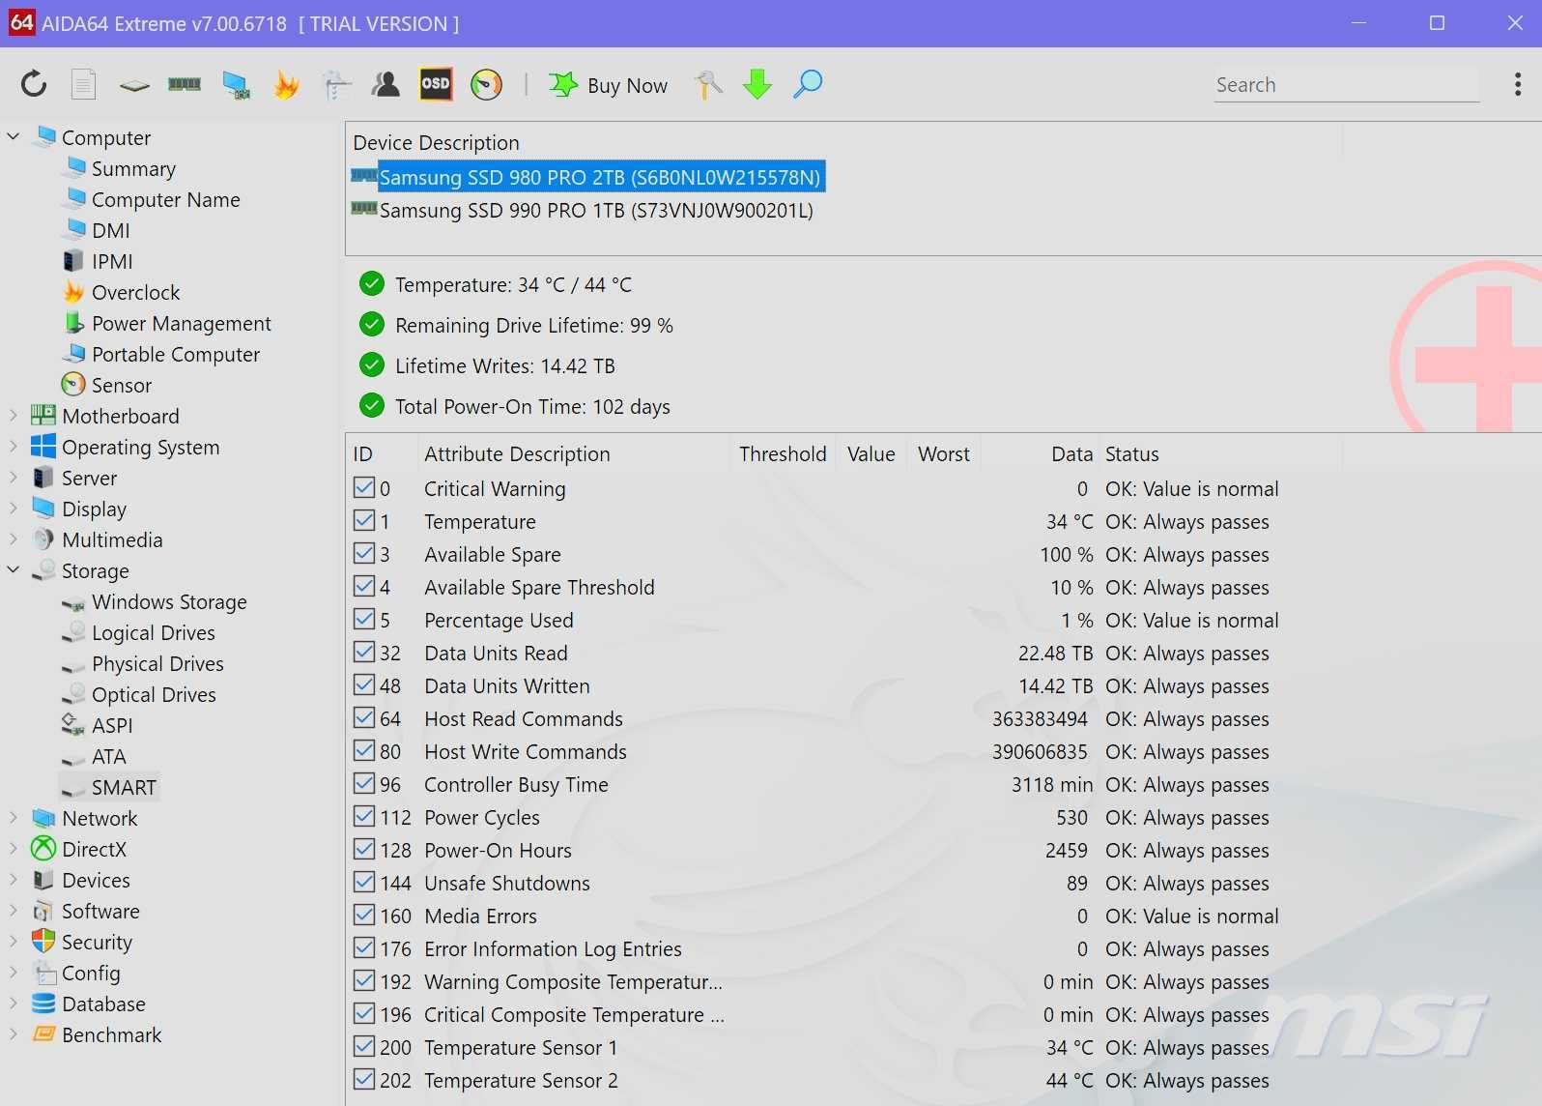Toggle the Available Spare checkbox

pos(364,554)
